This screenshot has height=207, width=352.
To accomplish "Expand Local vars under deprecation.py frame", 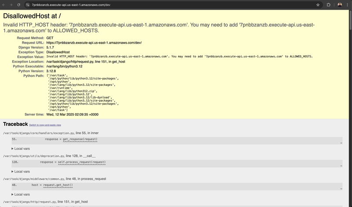I will (x=21, y=171).
